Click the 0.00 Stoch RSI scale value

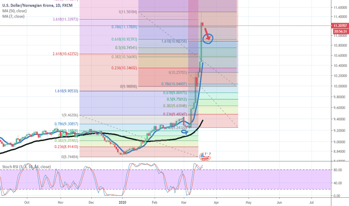[x=337, y=196]
